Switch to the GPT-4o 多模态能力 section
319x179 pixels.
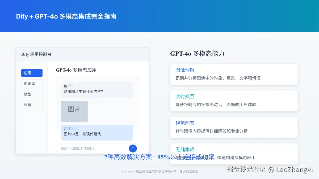point(197,54)
